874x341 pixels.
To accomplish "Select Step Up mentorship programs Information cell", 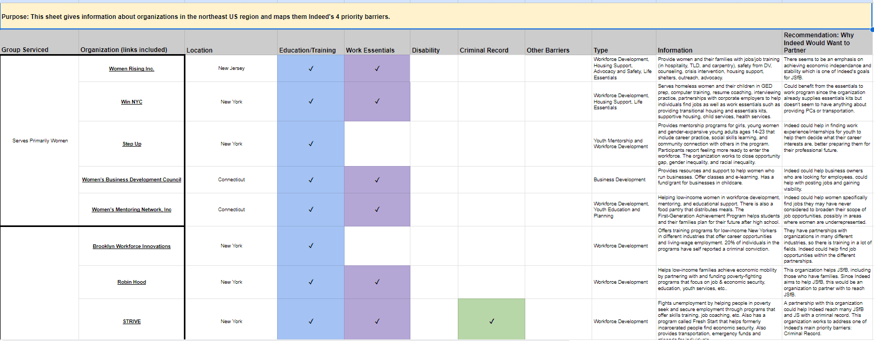I will tap(719, 144).
